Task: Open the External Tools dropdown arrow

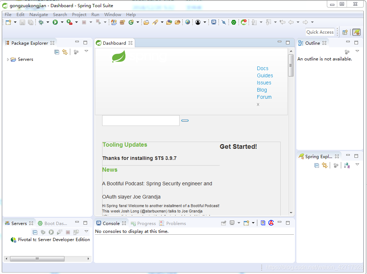Action: pyautogui.click(x=77, y=22)
